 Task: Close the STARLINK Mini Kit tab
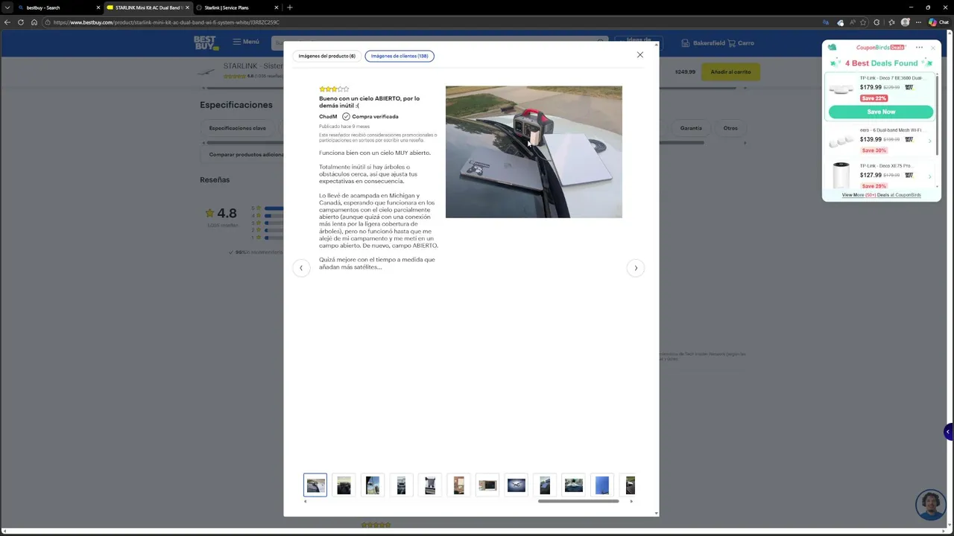(x=187, y=7)
